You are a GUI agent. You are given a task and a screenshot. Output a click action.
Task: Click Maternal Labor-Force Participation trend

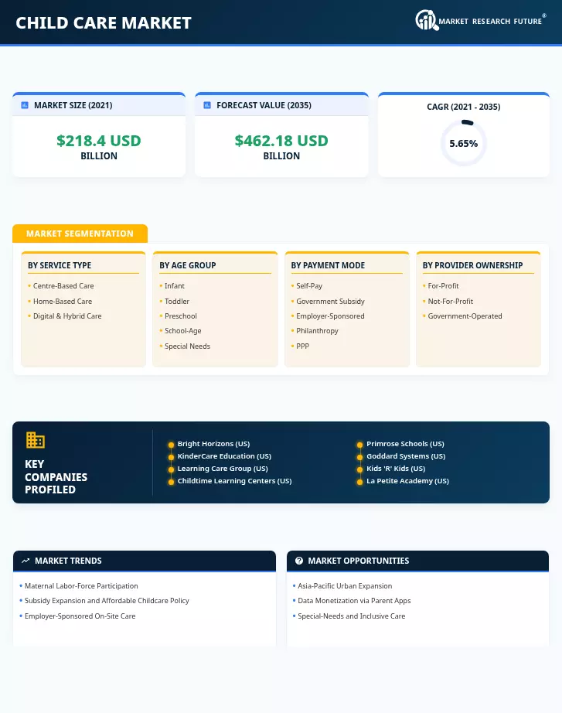click(81, 586)
